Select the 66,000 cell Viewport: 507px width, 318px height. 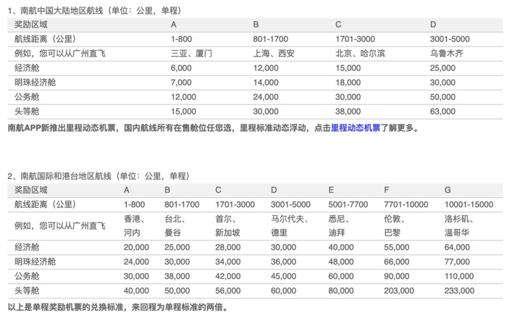(x=396, y=261)
